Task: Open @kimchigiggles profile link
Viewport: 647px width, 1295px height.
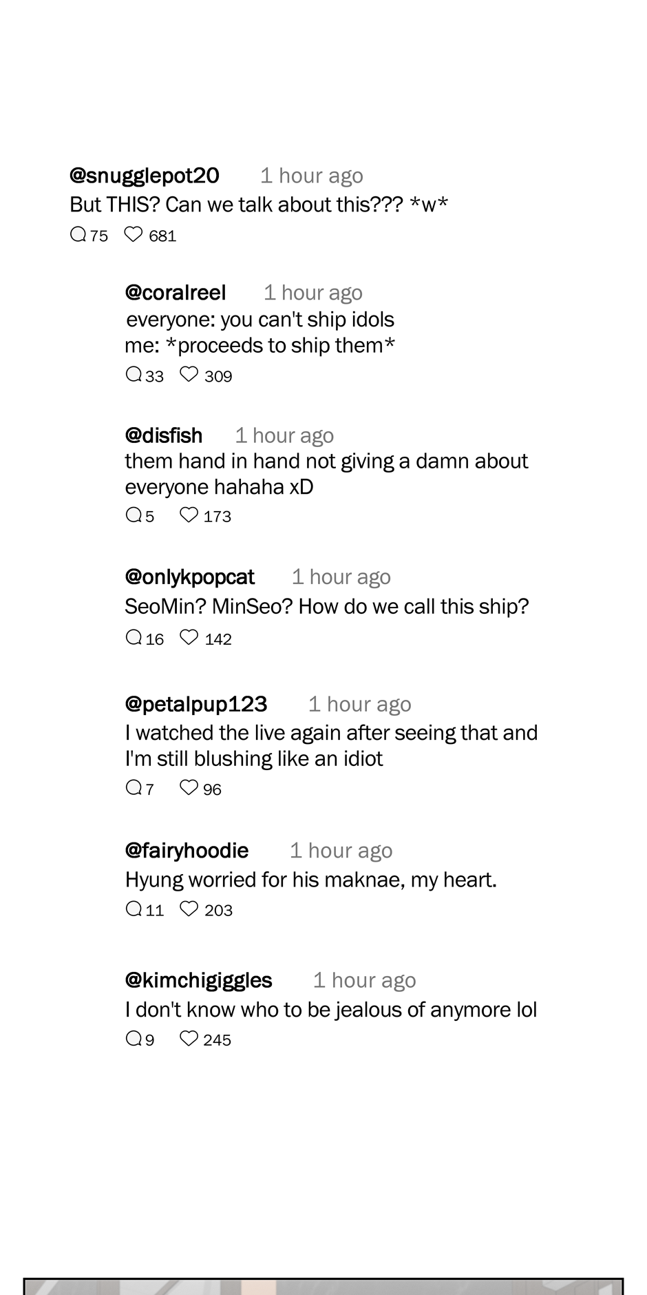Action: click(x=198, y=980)
